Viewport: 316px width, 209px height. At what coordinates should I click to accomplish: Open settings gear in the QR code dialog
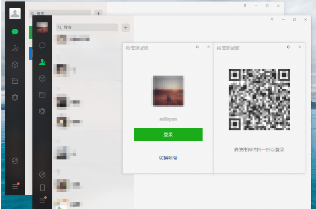click(288, 47)
